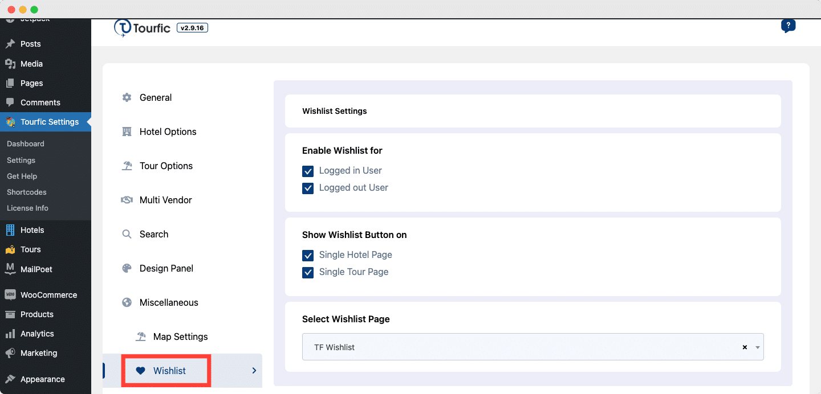
Task: Click the Map Settings umbrella icon
Action: [140, 336]
